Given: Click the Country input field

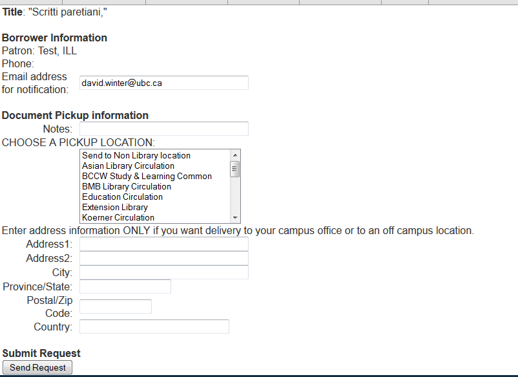Looking at the screenshot, I should pyautogui.click(x=154, y=327).
